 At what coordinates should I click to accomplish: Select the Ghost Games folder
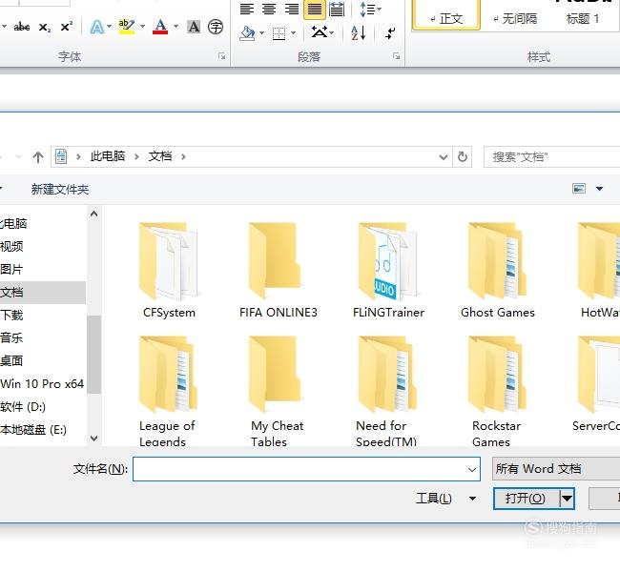498,270
